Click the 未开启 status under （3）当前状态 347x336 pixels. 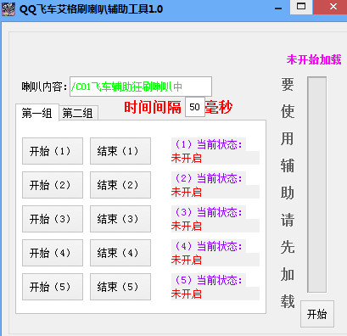coord(187,226)
